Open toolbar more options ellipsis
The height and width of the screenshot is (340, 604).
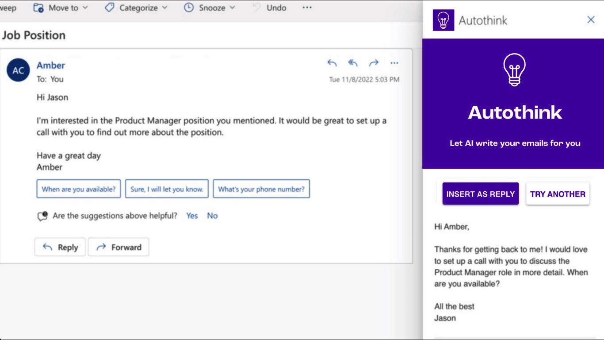click(307, 8)
